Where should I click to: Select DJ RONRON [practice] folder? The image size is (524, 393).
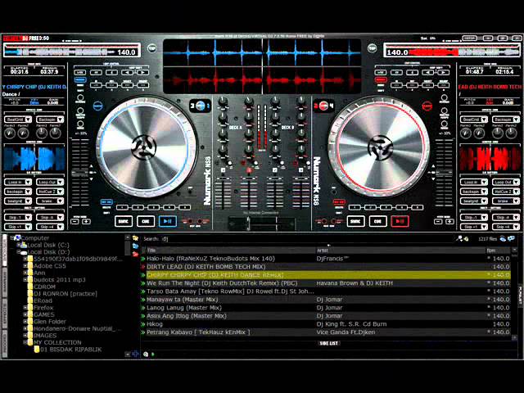[x=65, y=294]
